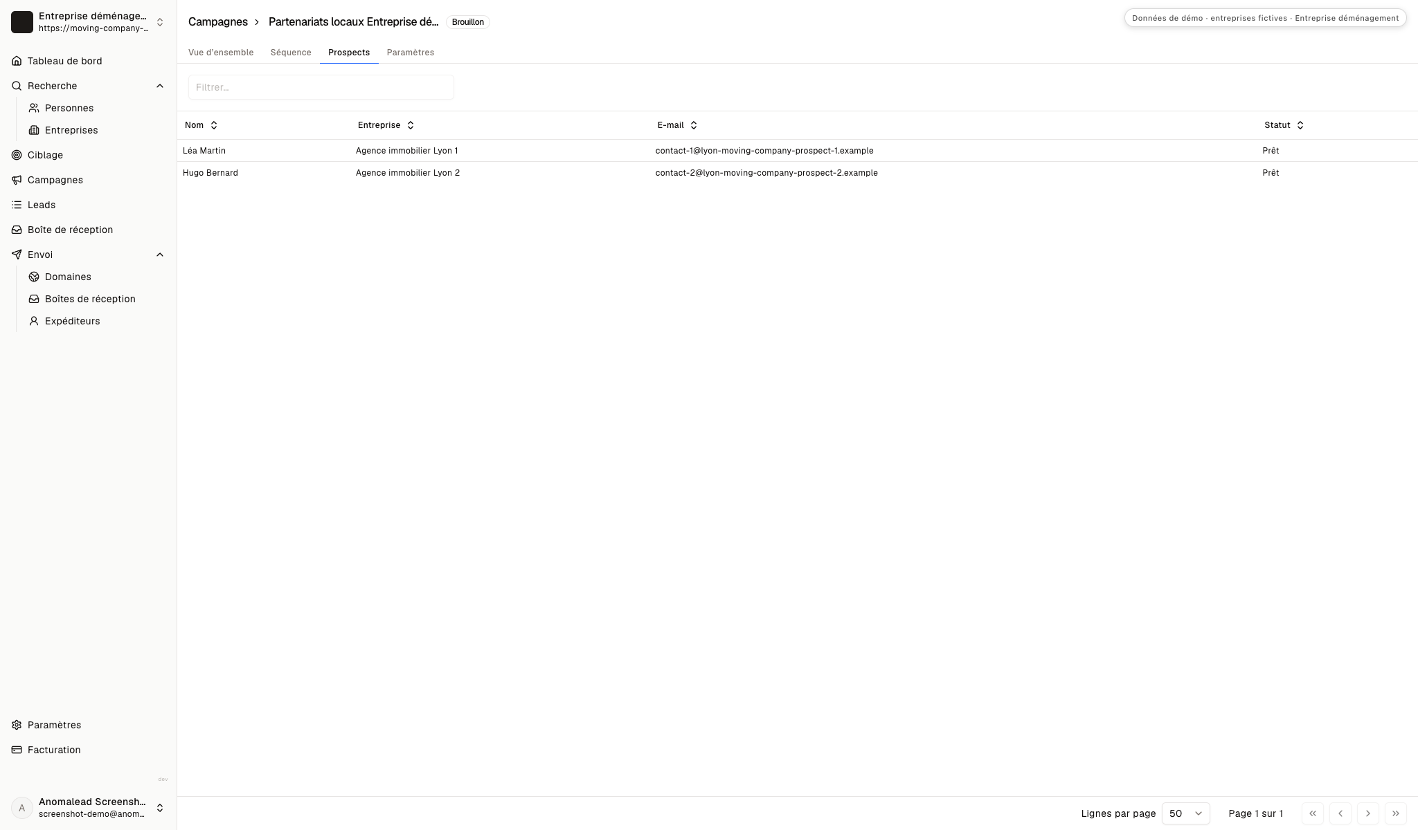Click the Envoi paper plane icon
The image size is (1418, 830).
point(17,255)
